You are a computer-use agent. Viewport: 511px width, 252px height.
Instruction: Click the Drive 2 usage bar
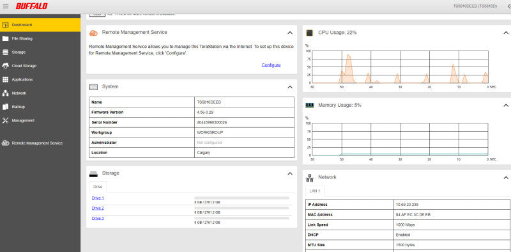(241, 208)
